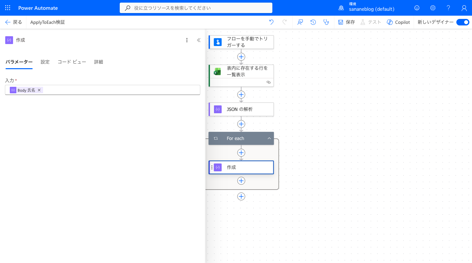Open the help question mark icon
Screen dimensions: 472x263
[448, 8]
